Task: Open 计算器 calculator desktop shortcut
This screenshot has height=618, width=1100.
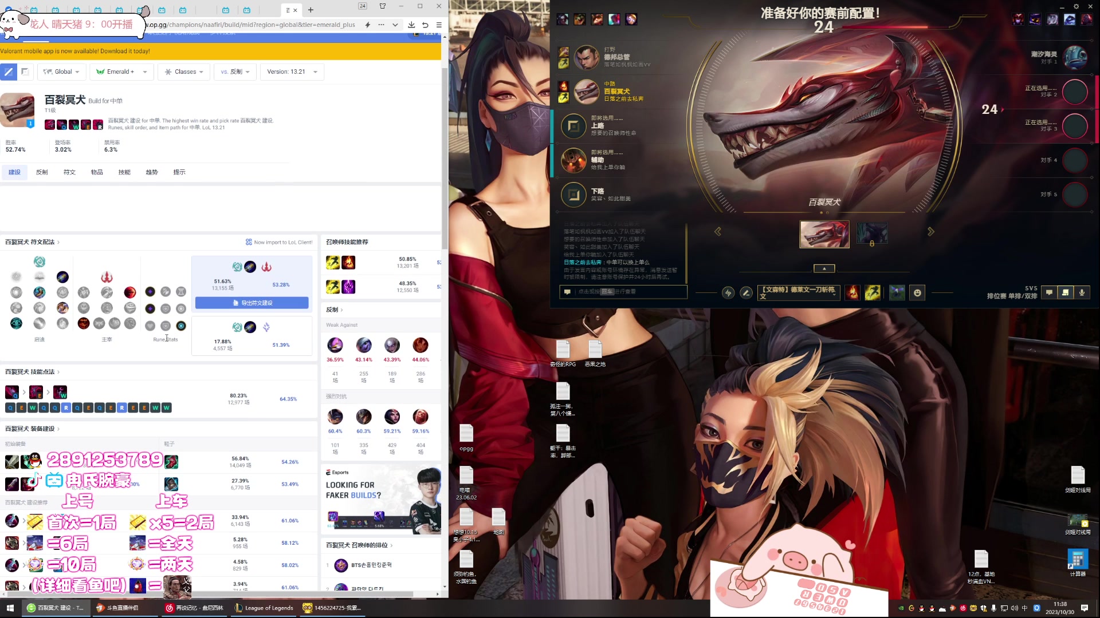Action: click(x=1078, y=562)
